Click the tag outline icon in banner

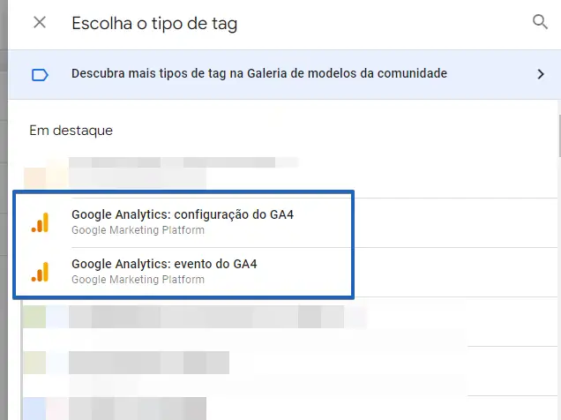click(x=40, y=74)
